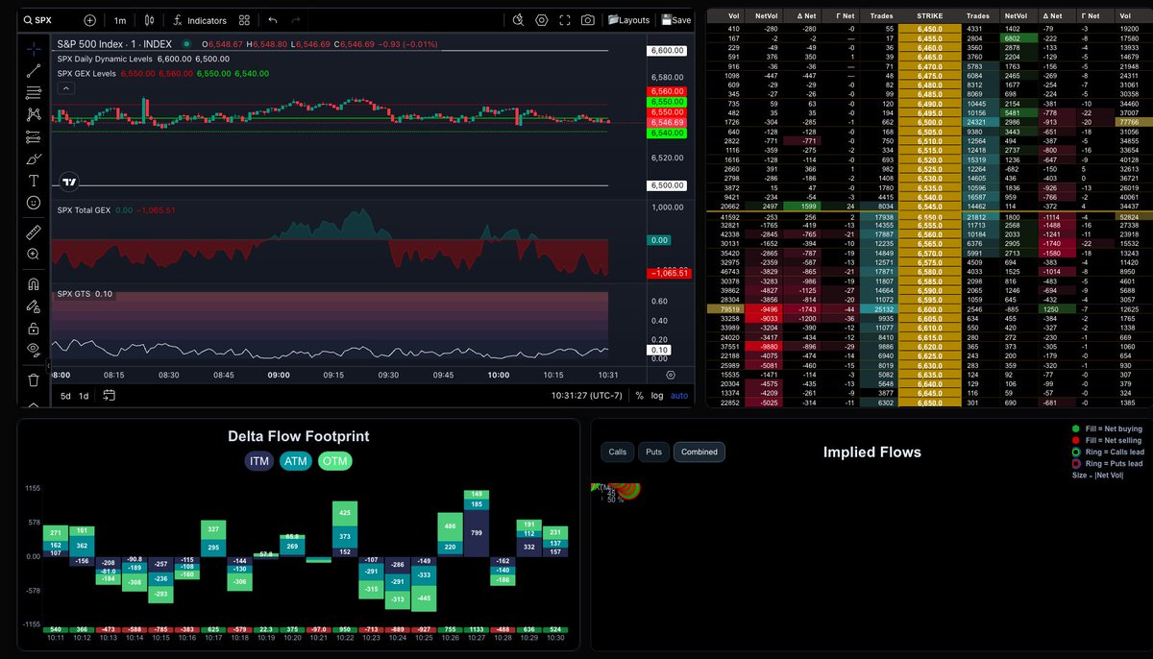Viewport: 1153px width, 659px height.
Task: Select the 6,550.0 strike row
Action: pos(929,218)
